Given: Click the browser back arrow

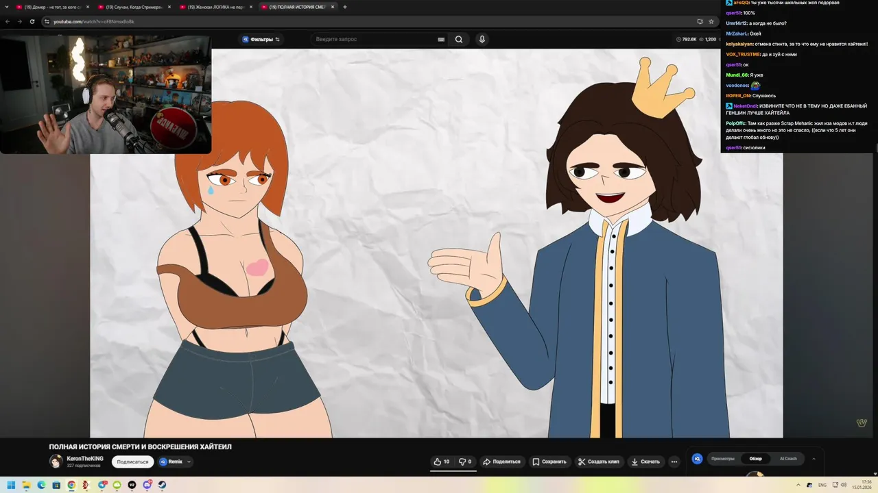Looking at the screenshot, I should [x=8, y=21].
